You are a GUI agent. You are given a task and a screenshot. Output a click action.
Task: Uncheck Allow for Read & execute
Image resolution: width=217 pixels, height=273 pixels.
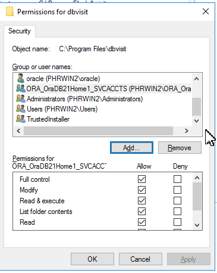tap(141, 200)
